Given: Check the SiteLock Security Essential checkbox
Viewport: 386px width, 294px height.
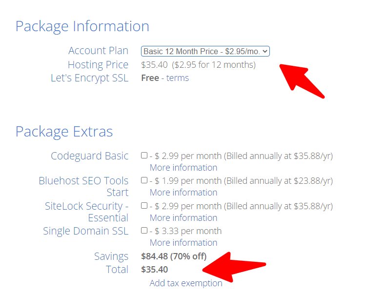Looking at the screenshot, I should pyautogui.click(x=144, y=206).
